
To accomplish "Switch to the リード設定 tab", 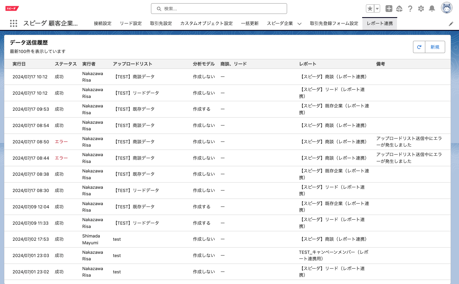I will [x=131, y=23].
